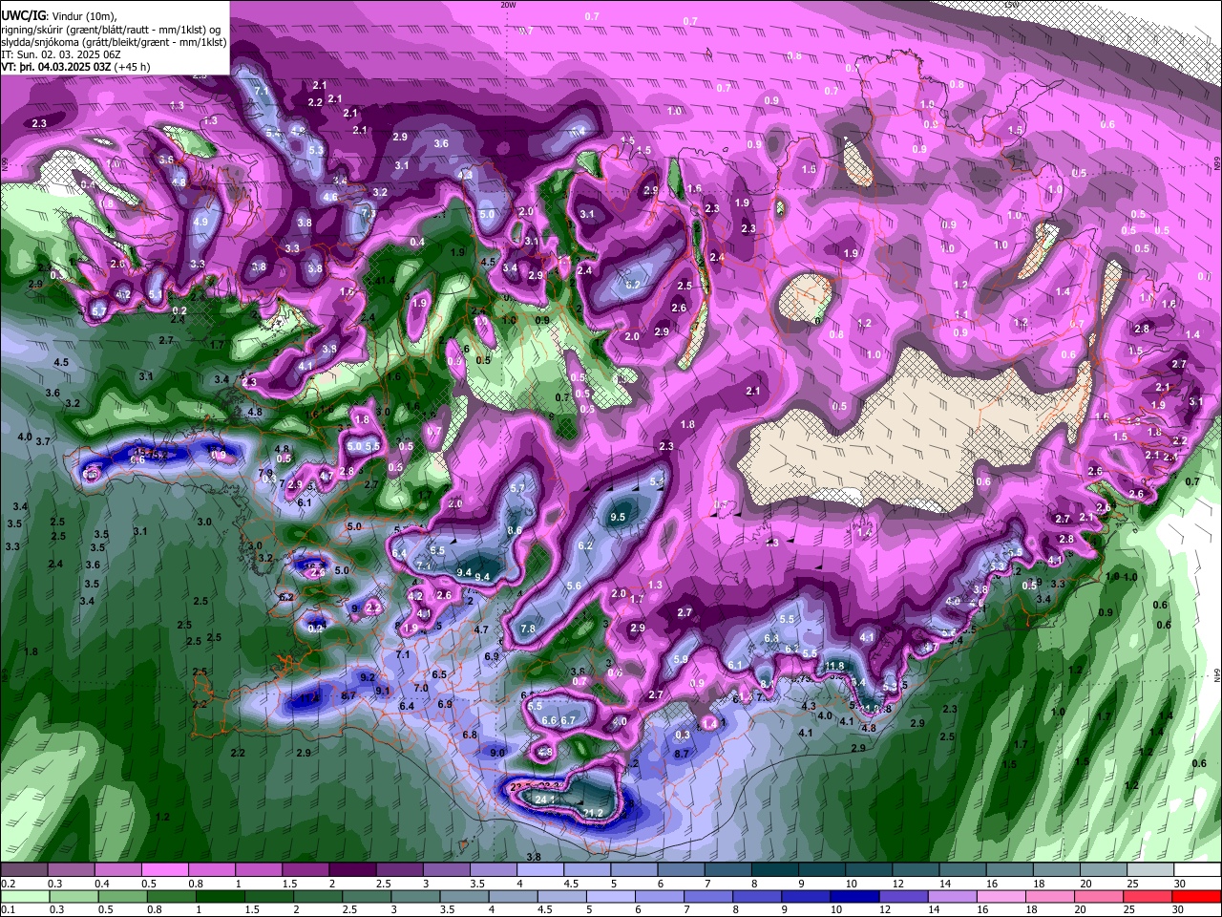The width and height of the screenshot is (1222, 917).
Task: Click the 9.0 value on the map
Action: click(x=497, y=753)
